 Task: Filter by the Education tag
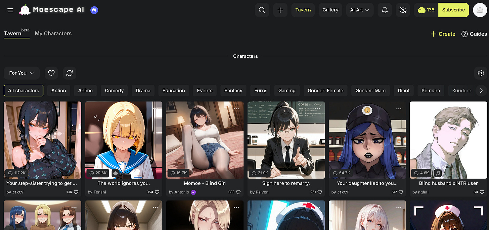tap(174, 90)
